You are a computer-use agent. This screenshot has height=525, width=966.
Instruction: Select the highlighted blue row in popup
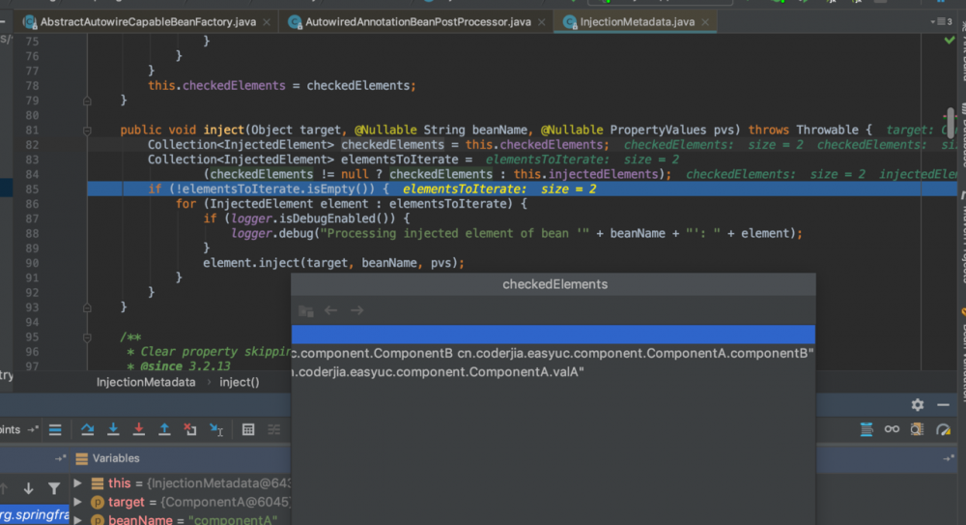[x=554, y=335]
